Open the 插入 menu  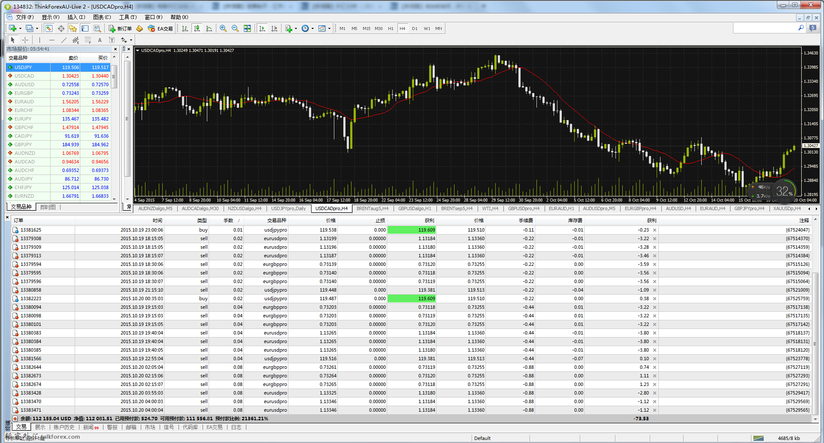76,17
